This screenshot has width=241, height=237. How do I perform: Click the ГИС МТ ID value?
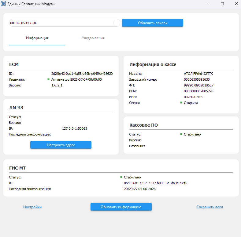tap(156, 183)
